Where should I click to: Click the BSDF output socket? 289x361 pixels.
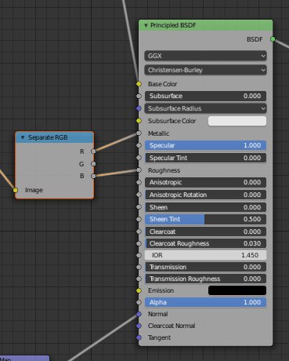tap(273, 39)
